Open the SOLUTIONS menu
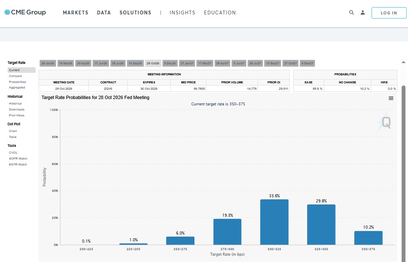 point(135,13)
